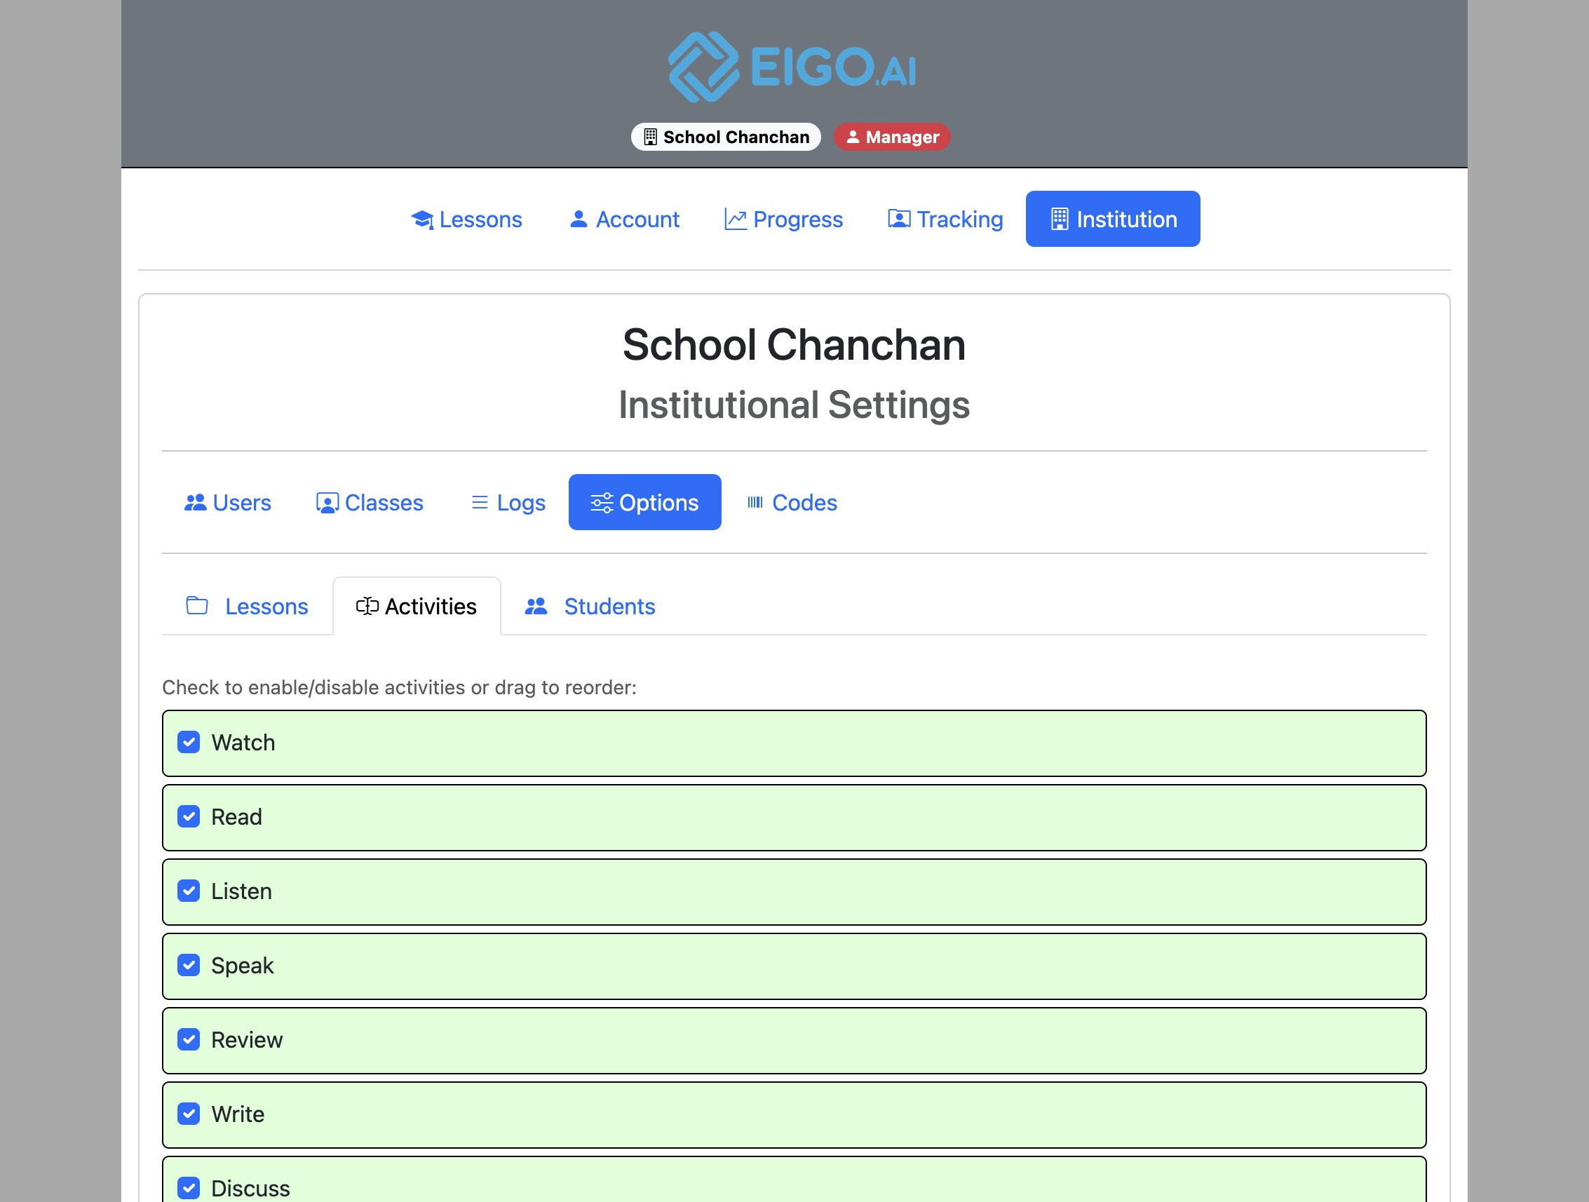1589x1202 pixels.
Task: Click the School Chanchan badge
Action: pyautogui.click(x=726, y=137)
